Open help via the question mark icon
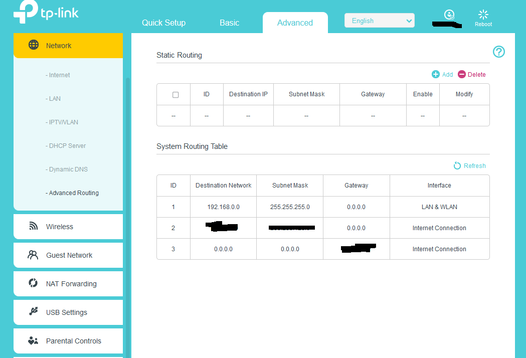Viewport: 526px width, 358px height. click(498, 52)
